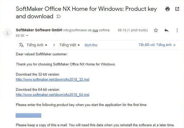The height and width of the screenshot is (128, 184).
Task: Click 'Dịch thư' to translate message
Action: (x=91, y=45)
